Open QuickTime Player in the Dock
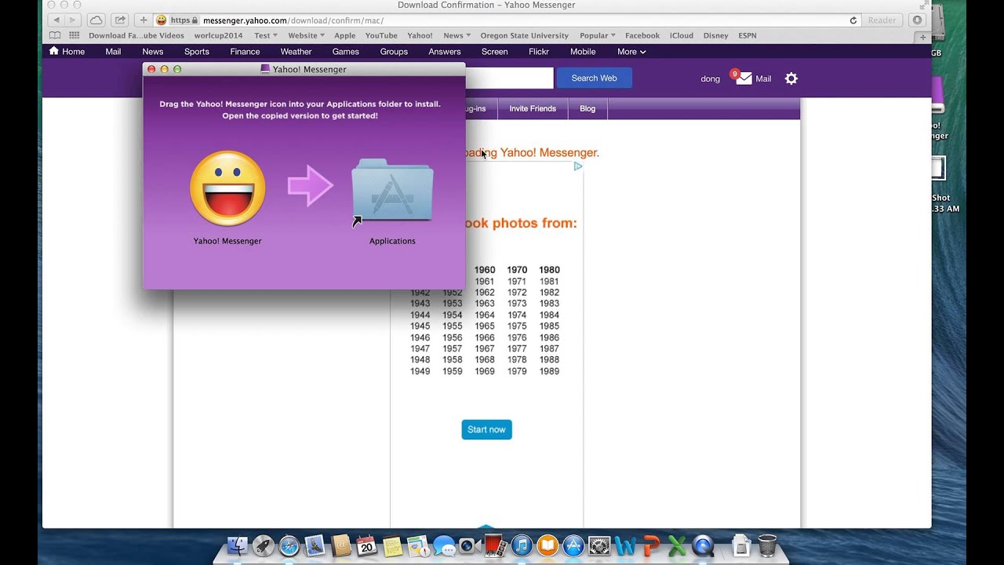Viewport: 1004px width, 565px height. coord(704,545)
